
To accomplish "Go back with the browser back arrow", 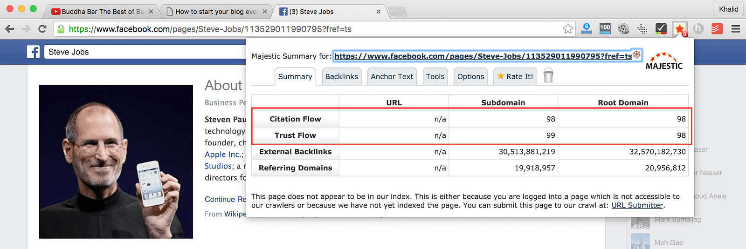I will (x=10, y=29).
